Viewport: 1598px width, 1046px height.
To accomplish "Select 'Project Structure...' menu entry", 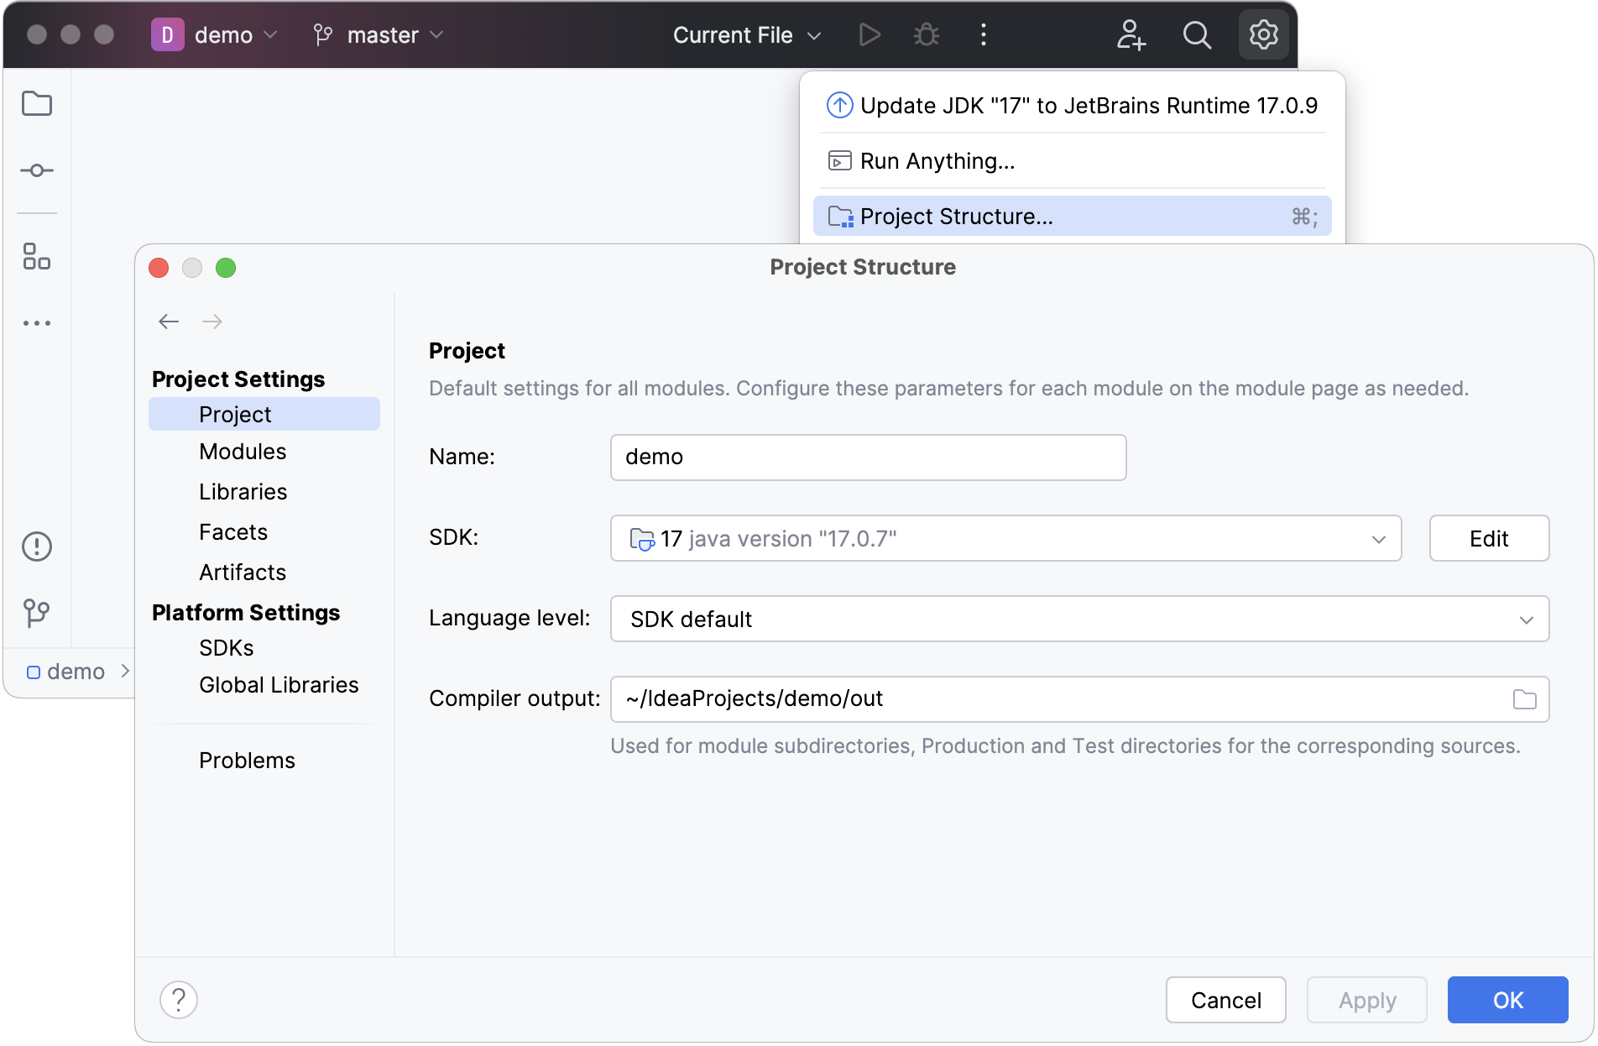I will pos(957,216).
